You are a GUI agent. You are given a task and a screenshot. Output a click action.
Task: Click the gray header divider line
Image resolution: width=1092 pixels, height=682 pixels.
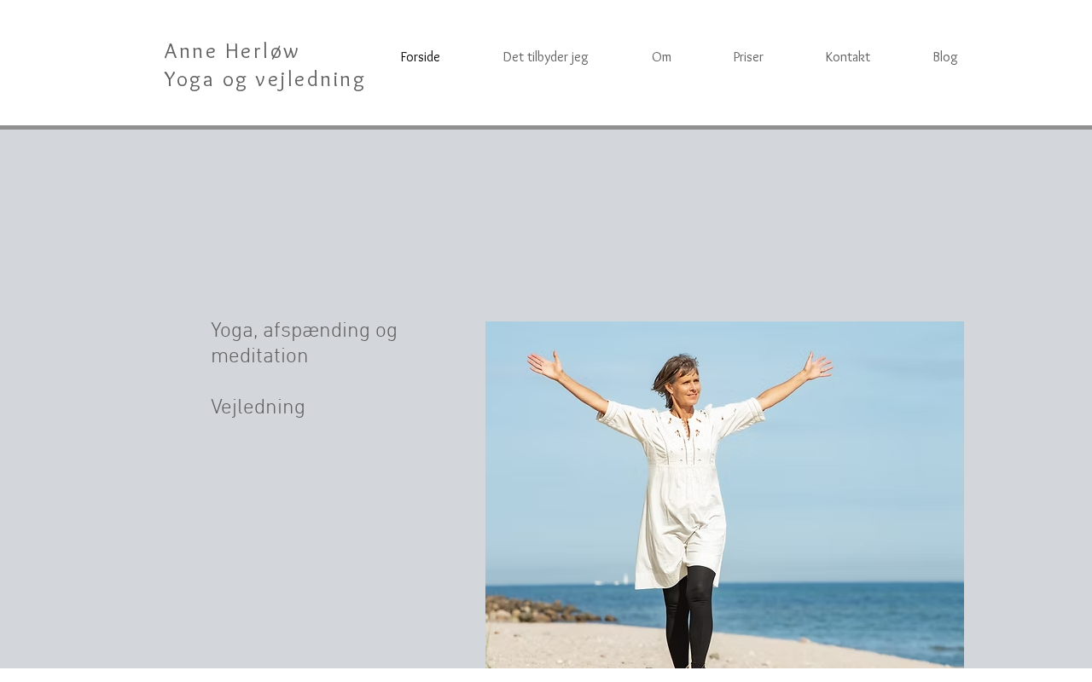tap(546, 127)
